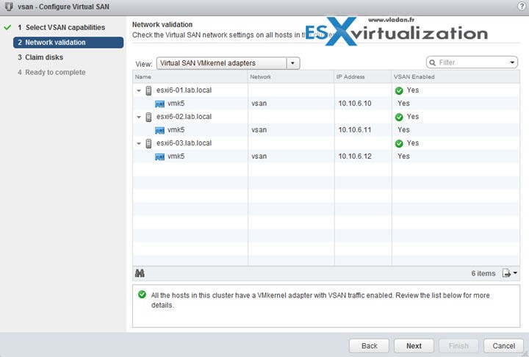Click the 6 items count label
This screenshot has height=357, width=529.
(x=483, y=273)
